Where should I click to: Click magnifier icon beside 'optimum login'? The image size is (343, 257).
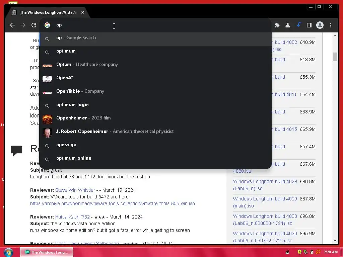47,106
